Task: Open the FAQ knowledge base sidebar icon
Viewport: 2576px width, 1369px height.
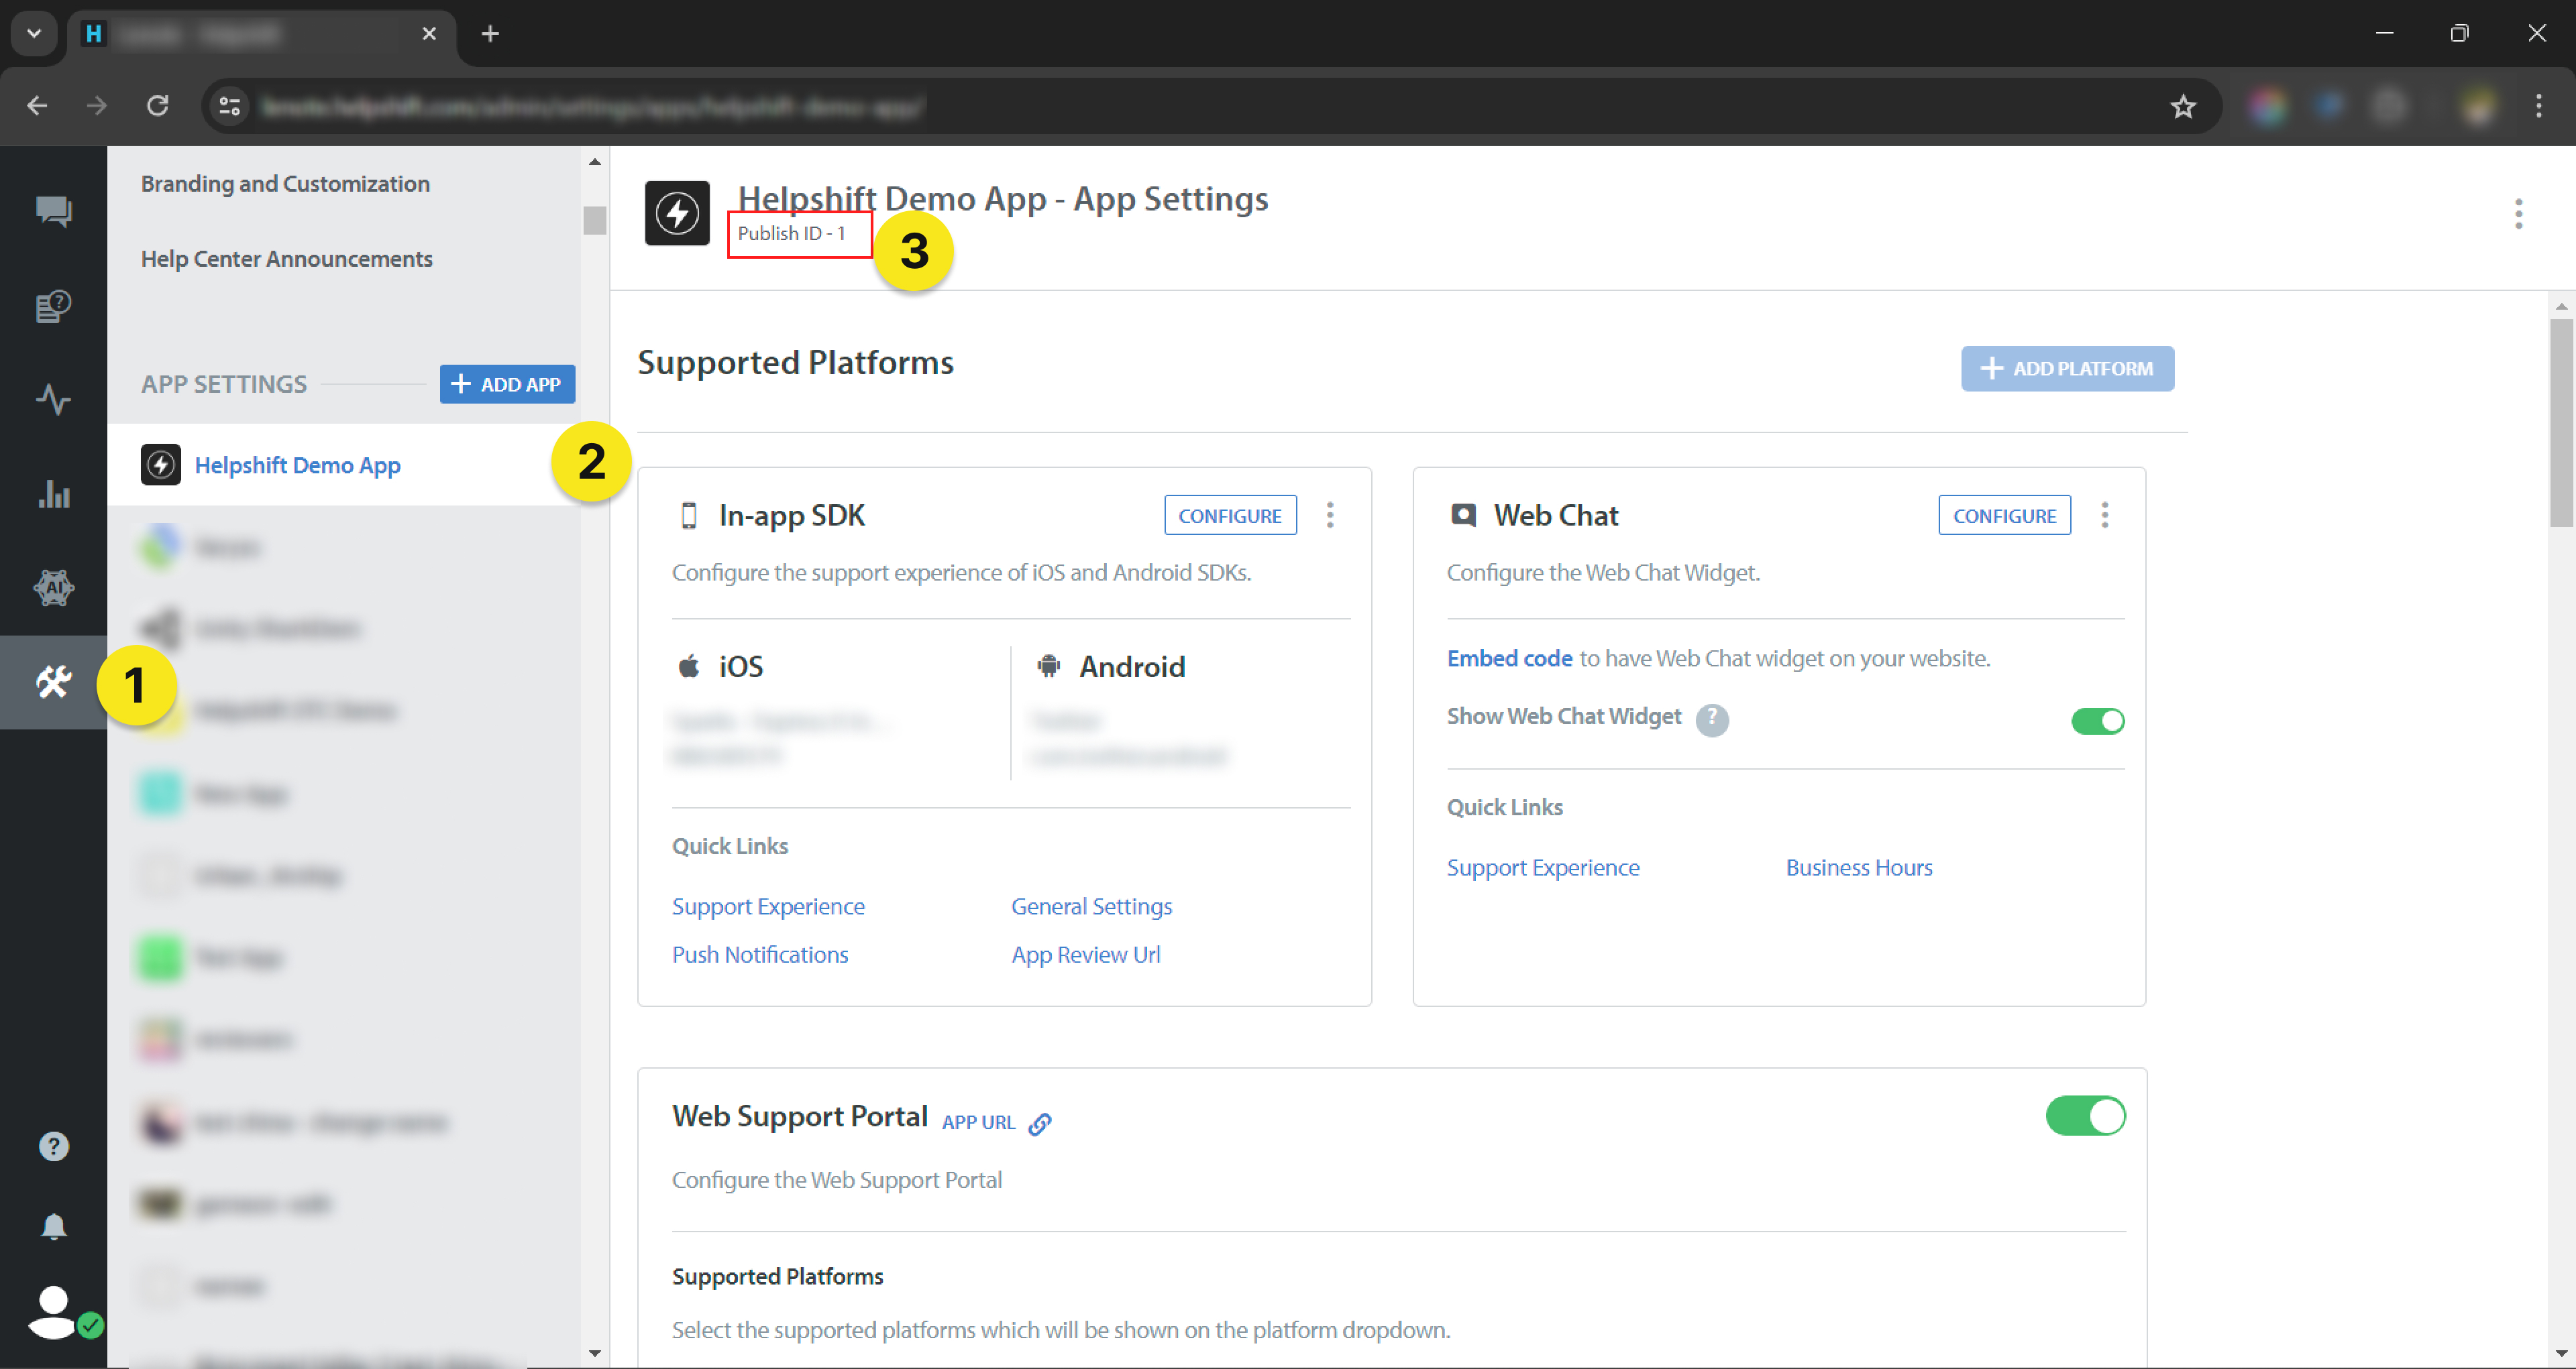Action: [53, 306]
